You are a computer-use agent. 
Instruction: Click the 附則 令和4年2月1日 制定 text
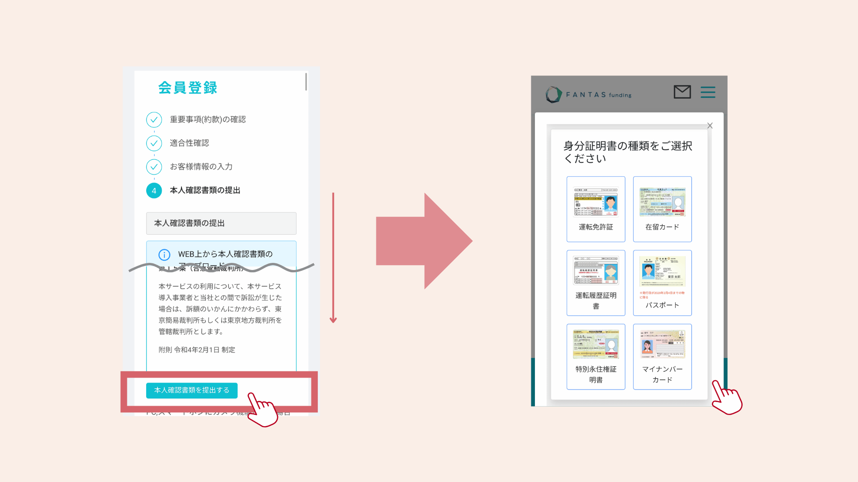(197, 350)
